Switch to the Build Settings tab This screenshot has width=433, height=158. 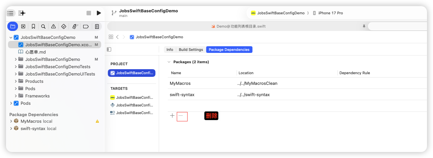[191, 50]
